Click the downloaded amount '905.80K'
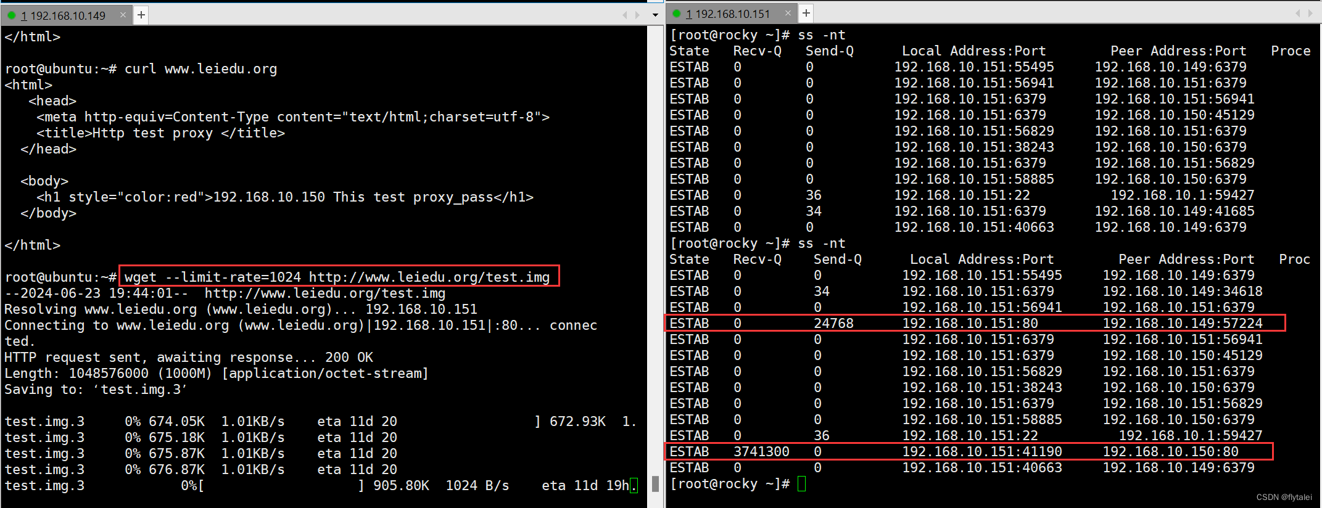 point(401,486)
